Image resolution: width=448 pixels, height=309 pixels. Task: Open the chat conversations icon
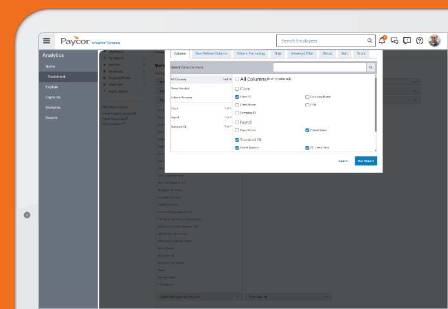pyautogui.click(x=395, y=41)
